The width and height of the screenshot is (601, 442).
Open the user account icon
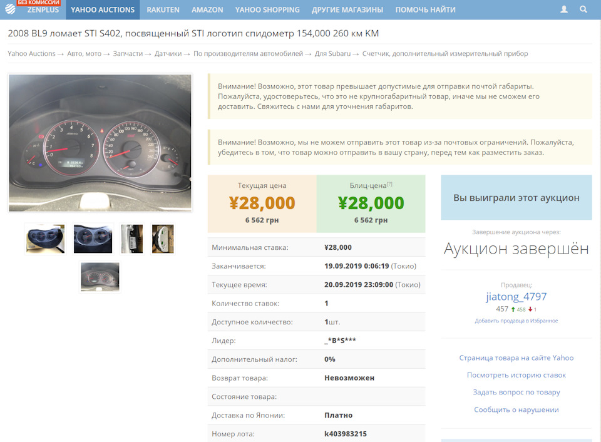[564, 9]
